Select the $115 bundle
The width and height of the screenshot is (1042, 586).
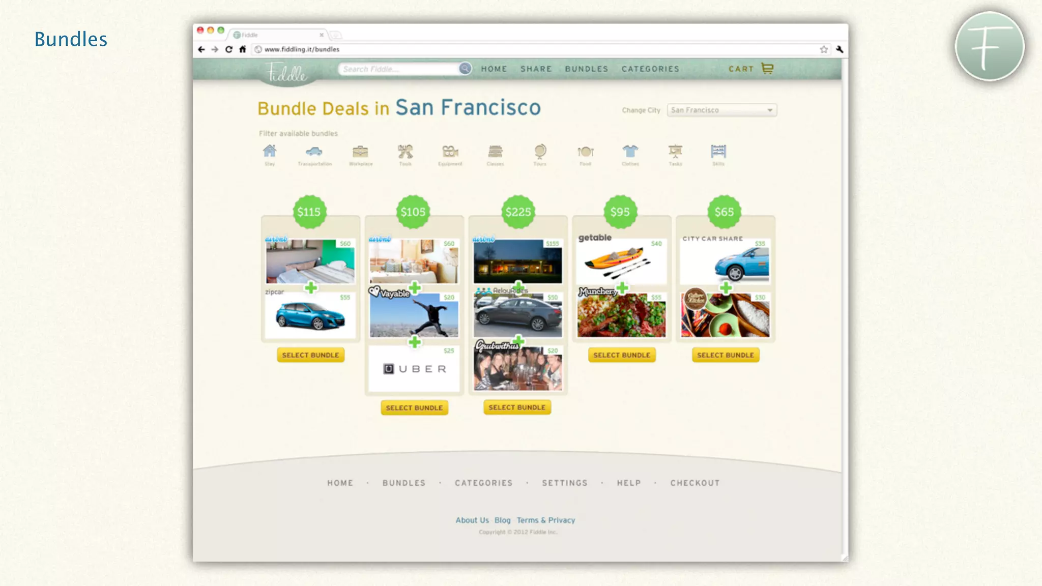[310, 355]
